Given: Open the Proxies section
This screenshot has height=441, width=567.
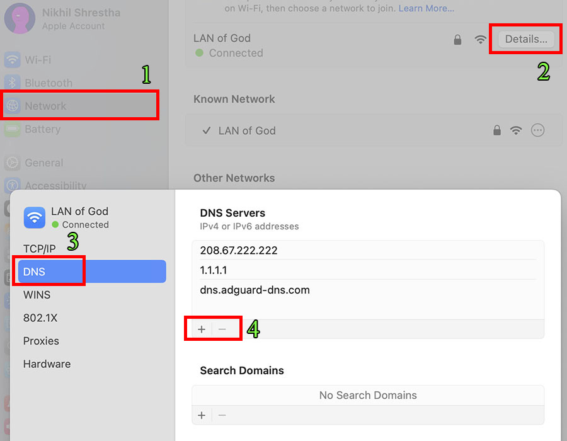Looking at the screenshot, I should (x=41, y=341).
